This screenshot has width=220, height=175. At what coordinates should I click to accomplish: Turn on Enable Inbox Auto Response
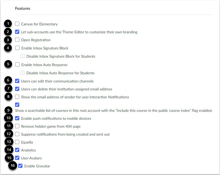click(17, 65)
